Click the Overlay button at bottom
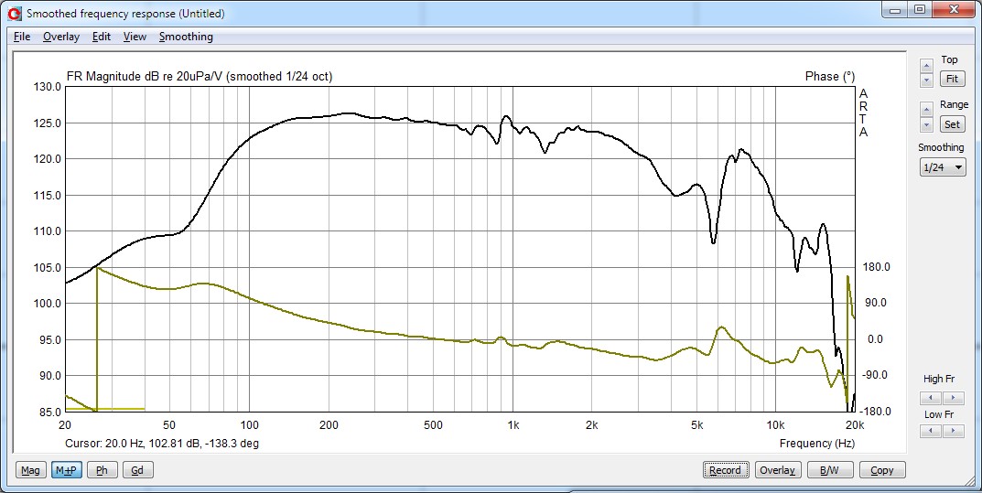 tap(778, 470)
